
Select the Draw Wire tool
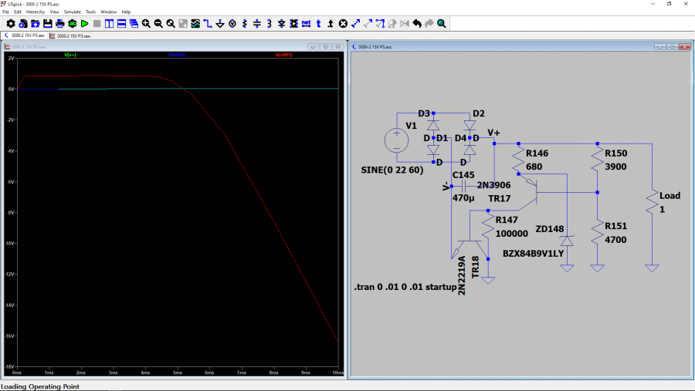pyautogui.click(x=208, y=24)
